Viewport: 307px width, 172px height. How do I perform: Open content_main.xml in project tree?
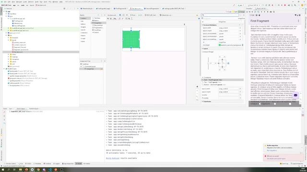point(20,45)
